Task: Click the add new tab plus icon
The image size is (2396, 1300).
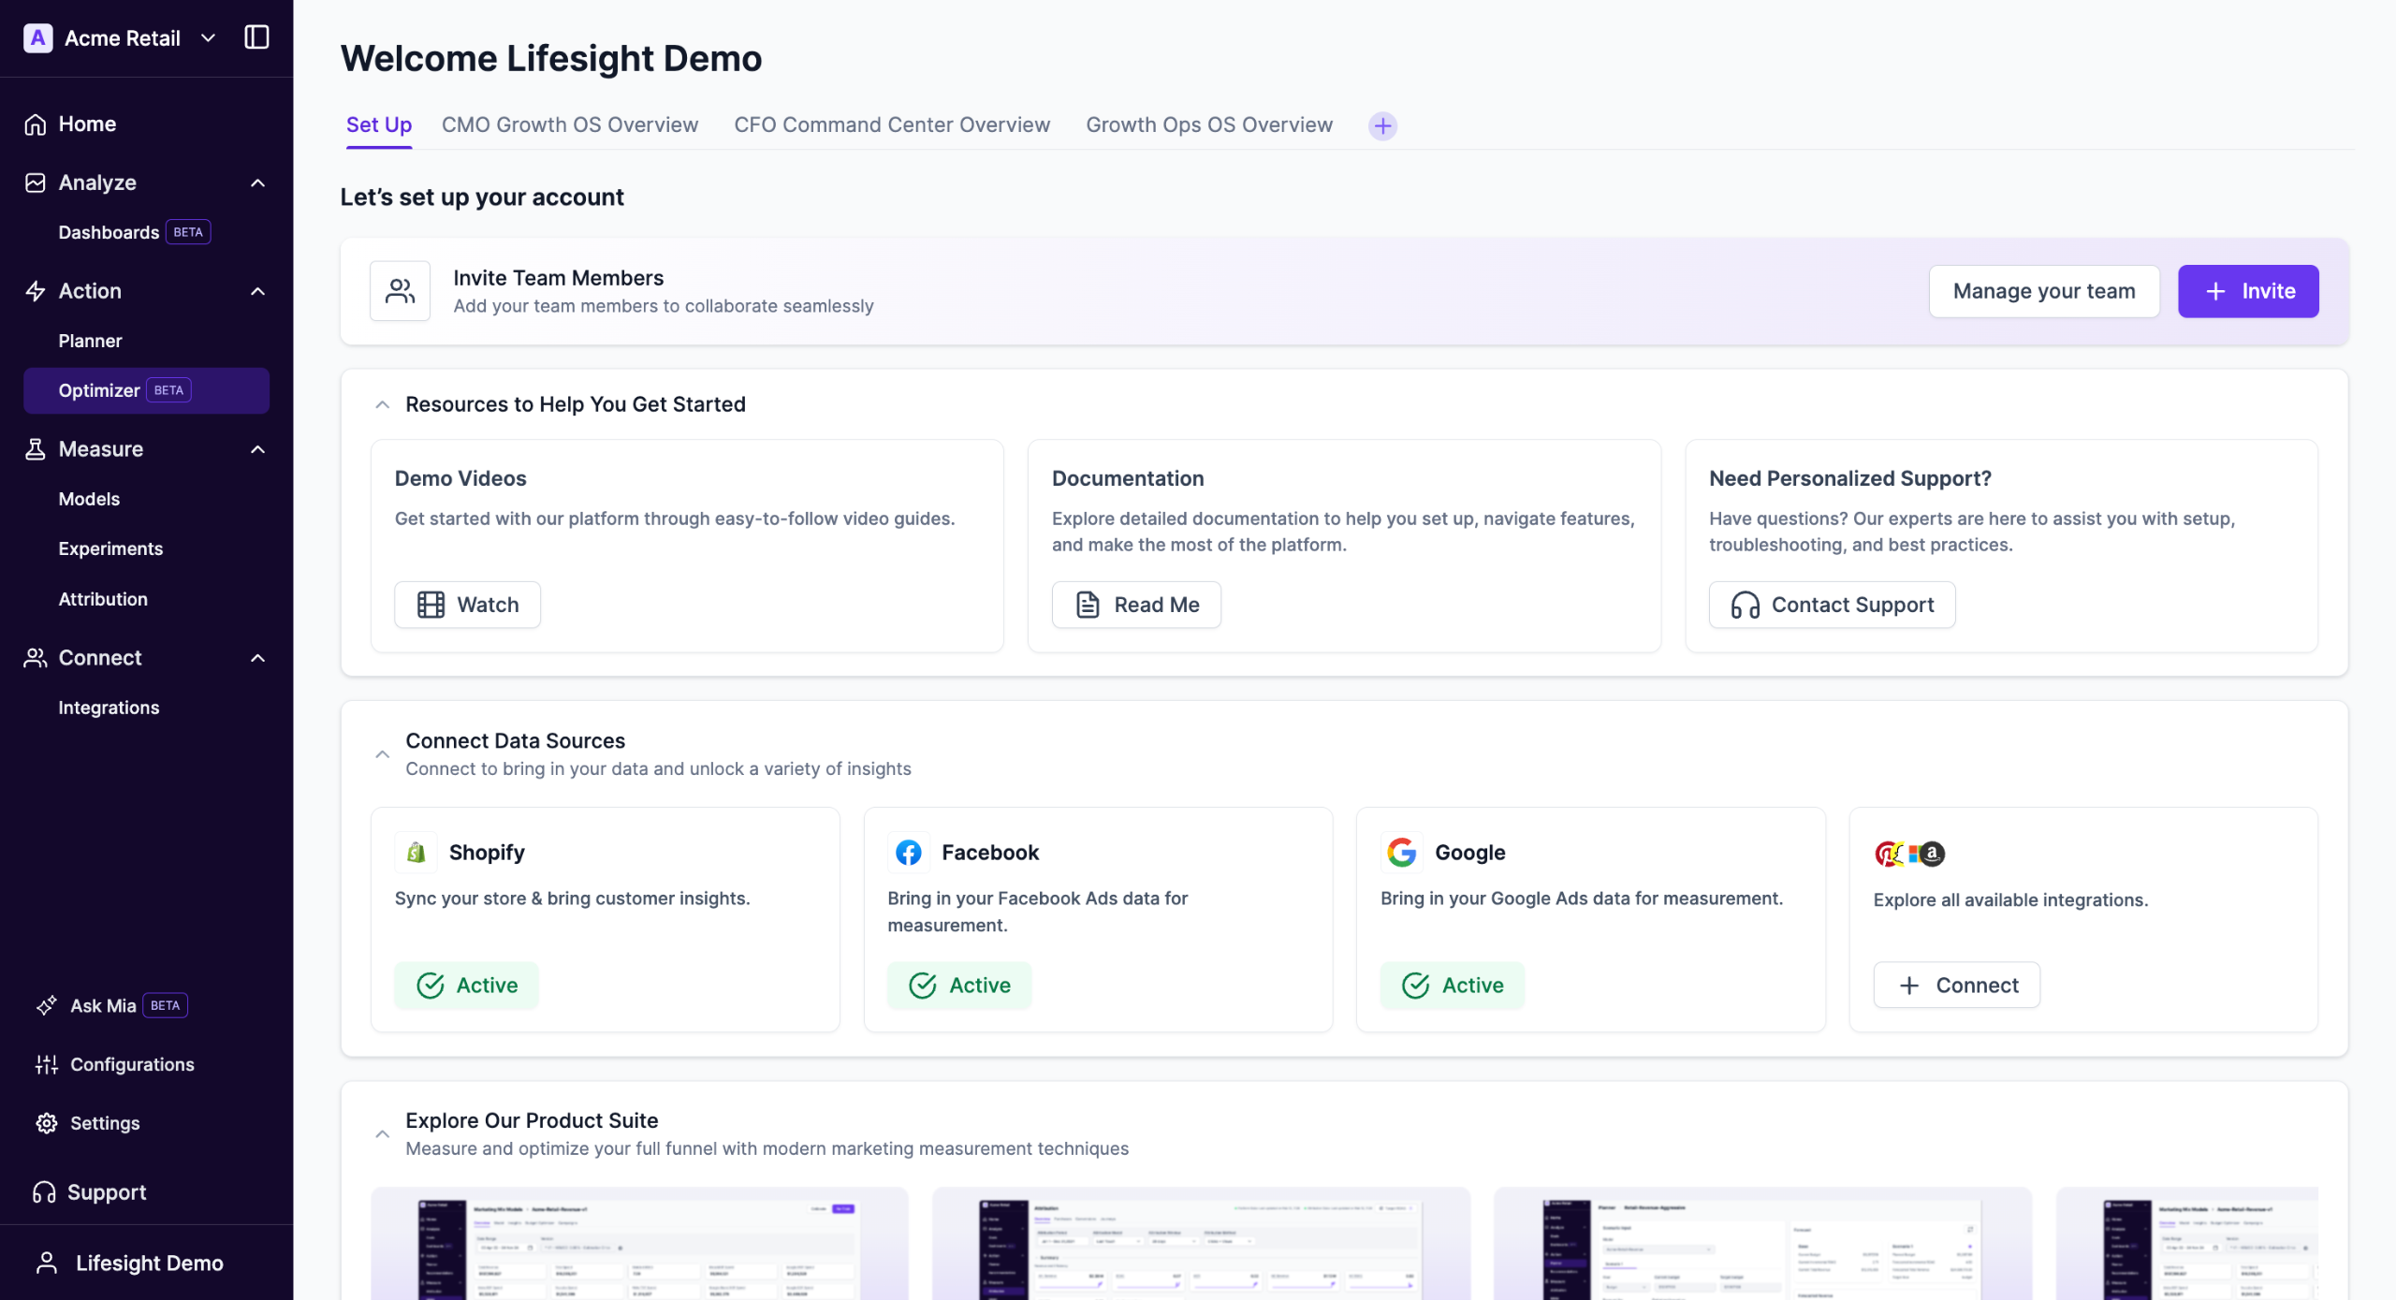Action: click(x=1382, y=125)
